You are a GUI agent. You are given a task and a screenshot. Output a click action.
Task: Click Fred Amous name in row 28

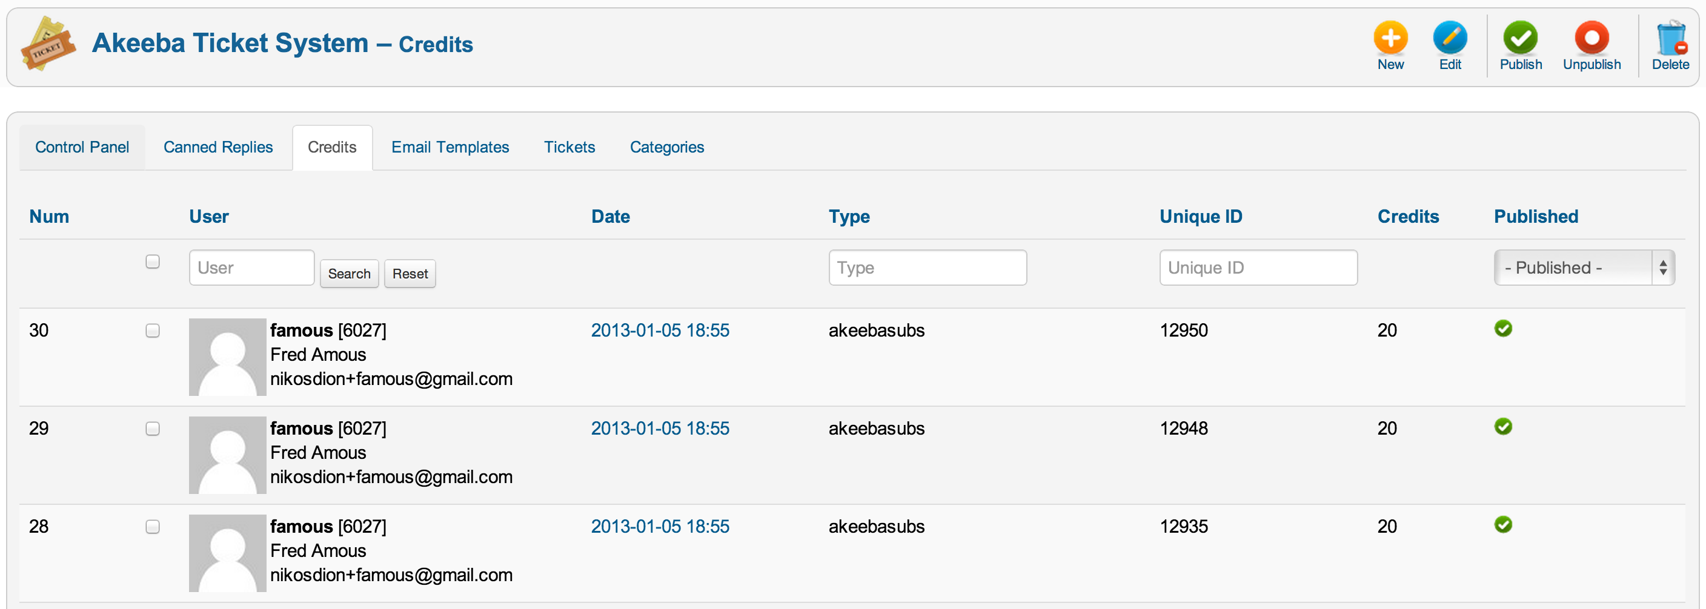(x=318, y=551)
